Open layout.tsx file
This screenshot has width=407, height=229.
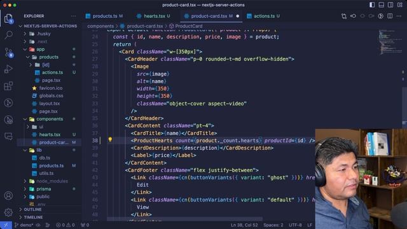coord(50,103)
